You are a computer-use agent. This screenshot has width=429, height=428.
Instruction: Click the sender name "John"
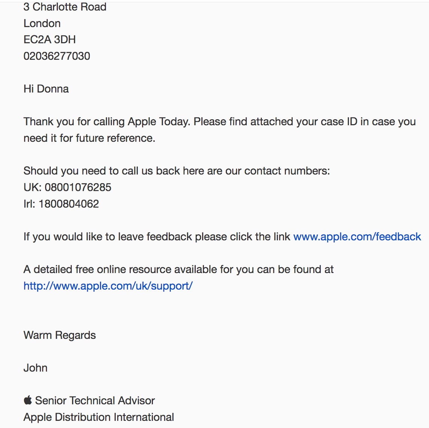(x=36, y=368)
